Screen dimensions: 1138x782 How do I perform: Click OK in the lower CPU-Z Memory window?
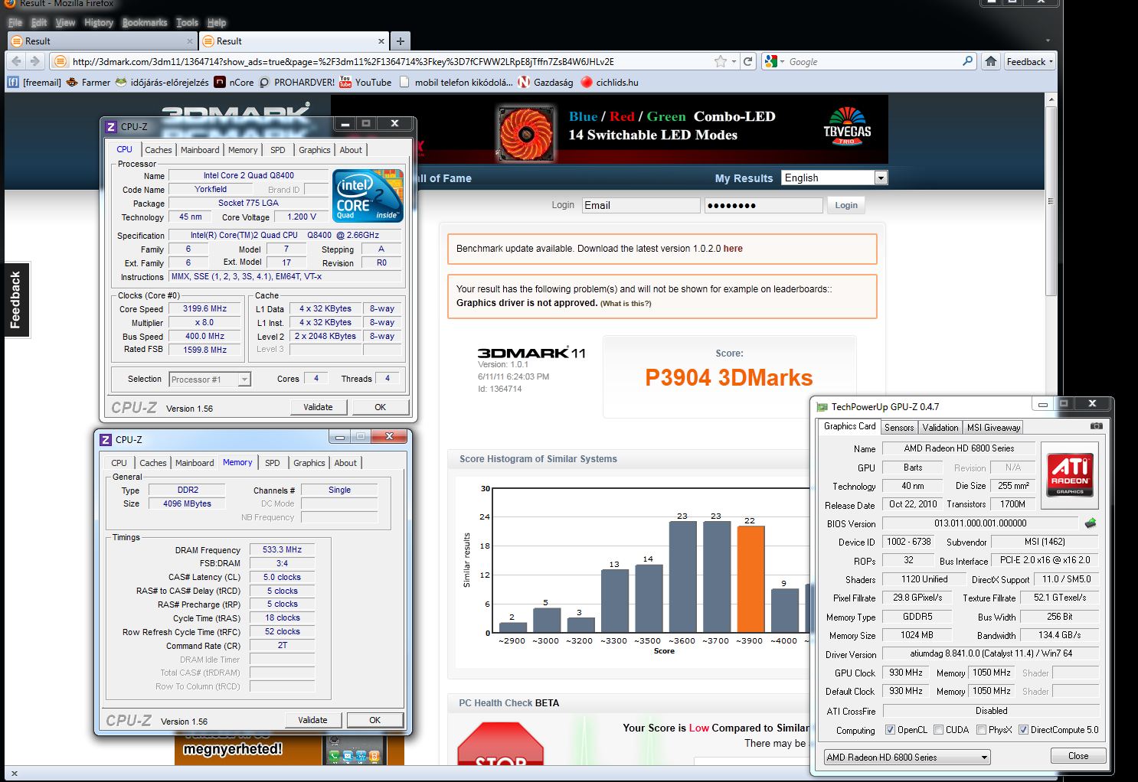374,720
